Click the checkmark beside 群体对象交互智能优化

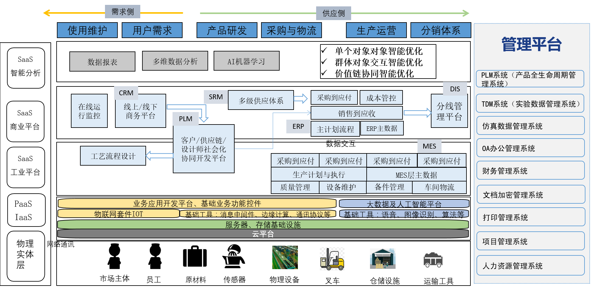pyautogui.click(x=324, y=61)
